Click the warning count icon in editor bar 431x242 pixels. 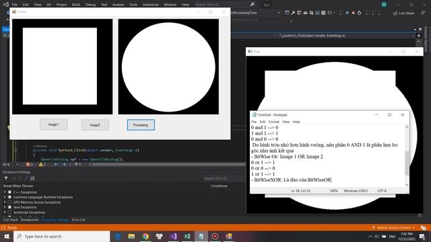[x=42, y=164]
